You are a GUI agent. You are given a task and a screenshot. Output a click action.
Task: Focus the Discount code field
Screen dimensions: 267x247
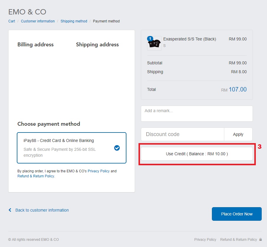pos(182,134)
